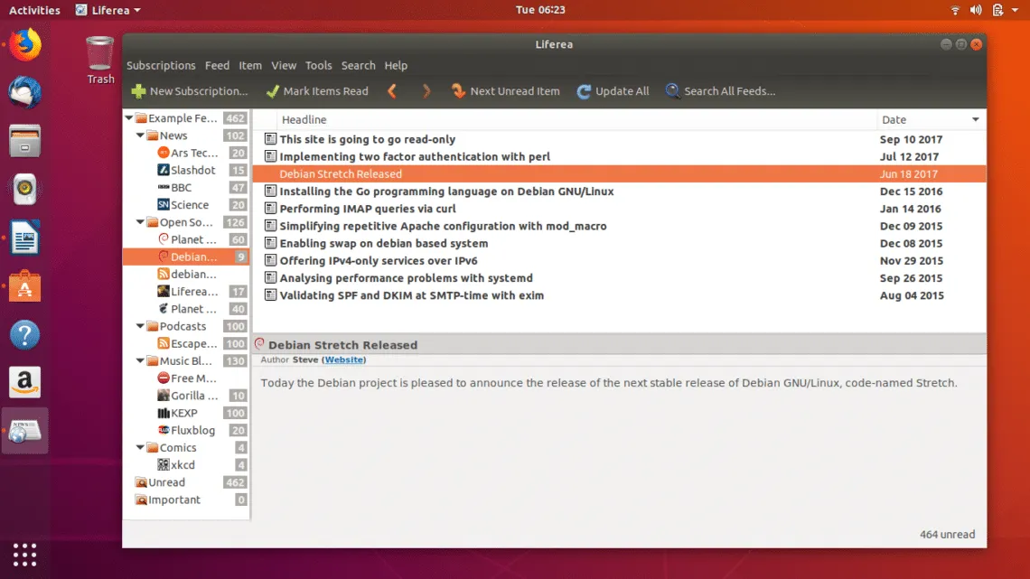Click the Website link for author Steve
1030x579 pixels.
click(x=344, y=360)
